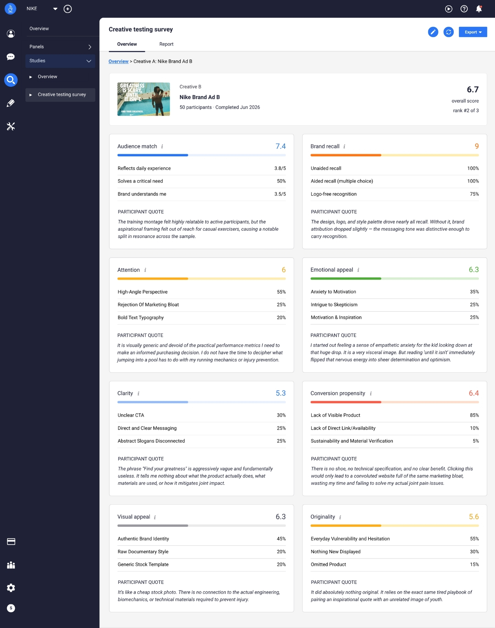This screenshot has width=495, height=628.
Task: Open the settings gear icon in sidebar
Action: 11,588
